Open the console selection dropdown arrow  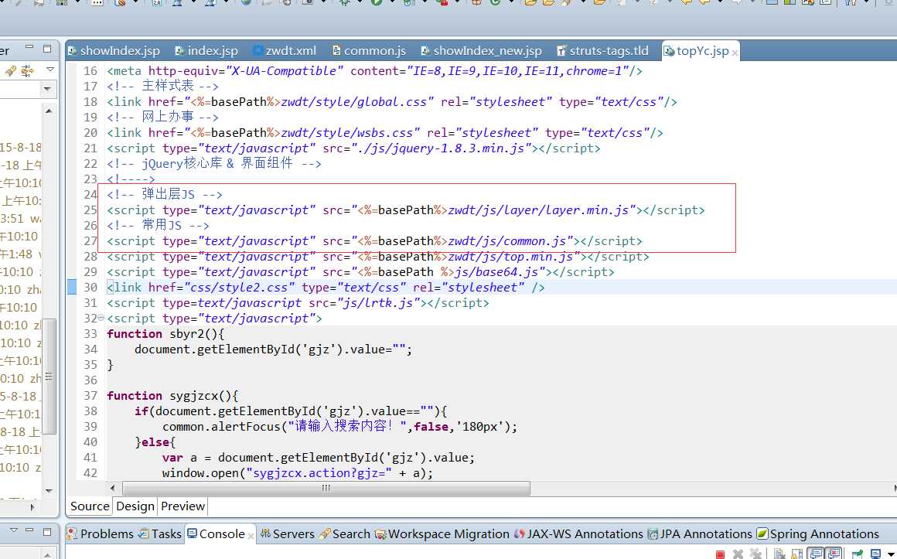pyautogui.click(x=891, y=554)
